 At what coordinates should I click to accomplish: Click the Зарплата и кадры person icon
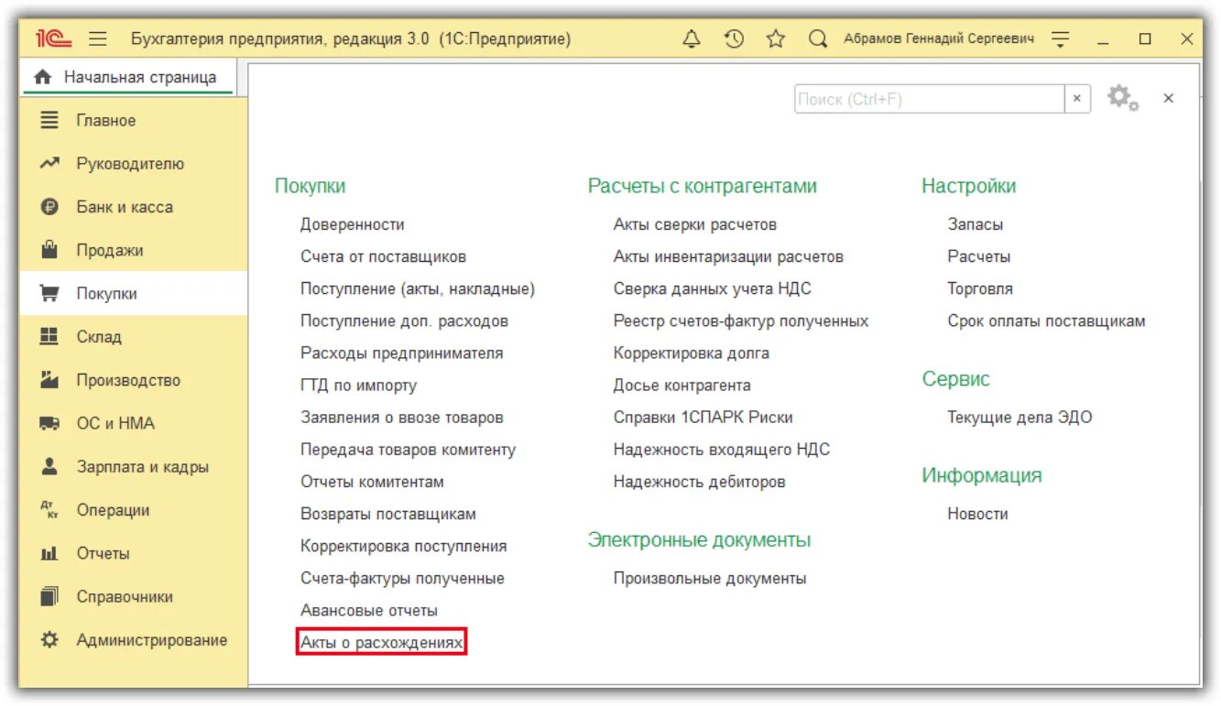pyautogui.click(x=49, y=466)
